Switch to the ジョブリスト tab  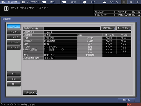tap(31, 2)
